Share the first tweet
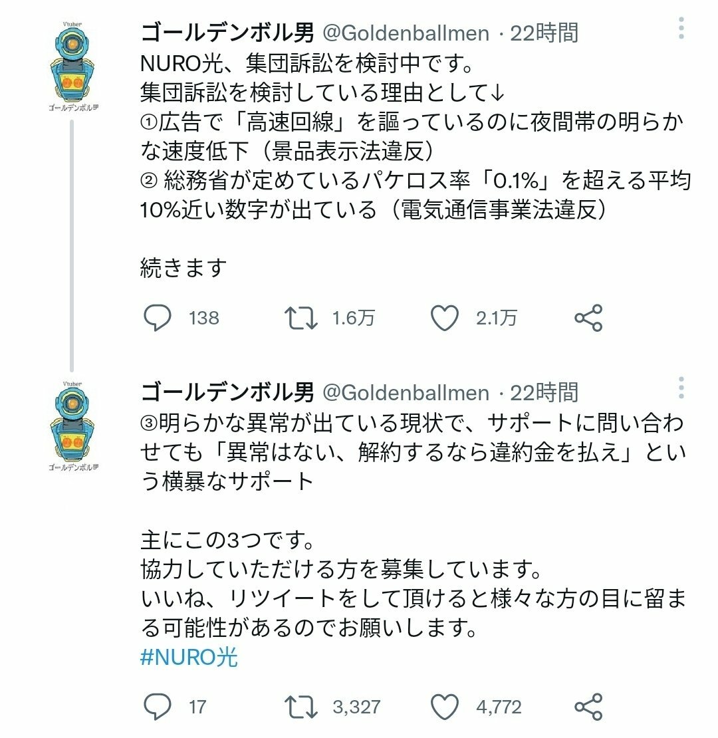Viewport: 718px width, 738px height. (588, 318)
